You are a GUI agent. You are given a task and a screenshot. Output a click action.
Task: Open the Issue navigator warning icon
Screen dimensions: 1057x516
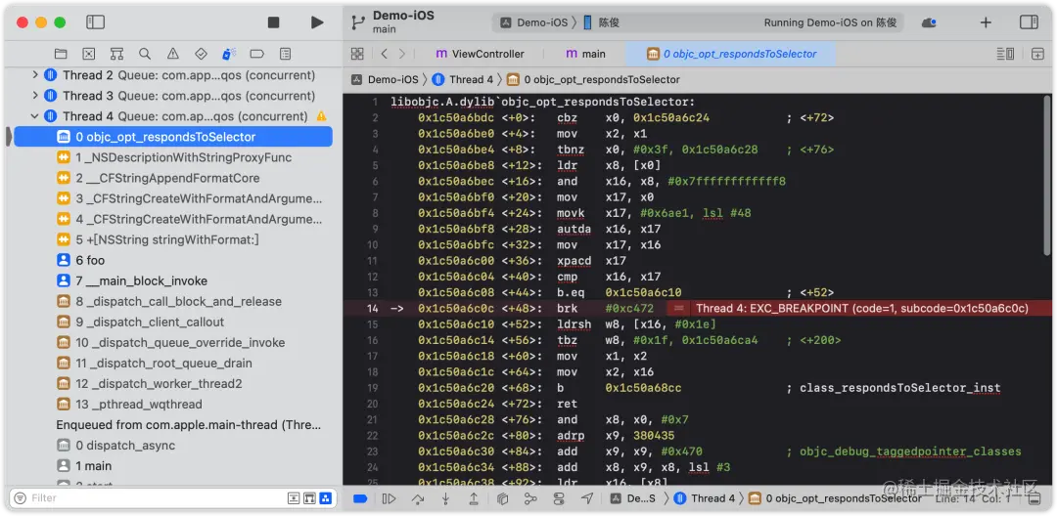[172, 53]
